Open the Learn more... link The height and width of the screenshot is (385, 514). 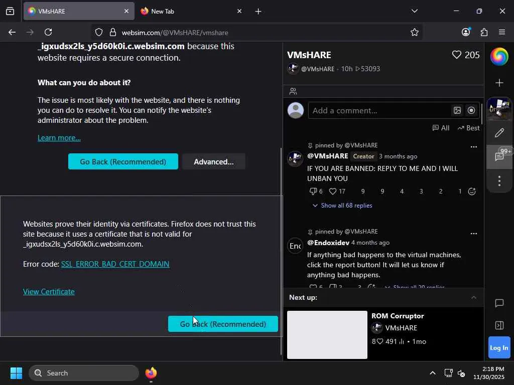click(59, 138)
